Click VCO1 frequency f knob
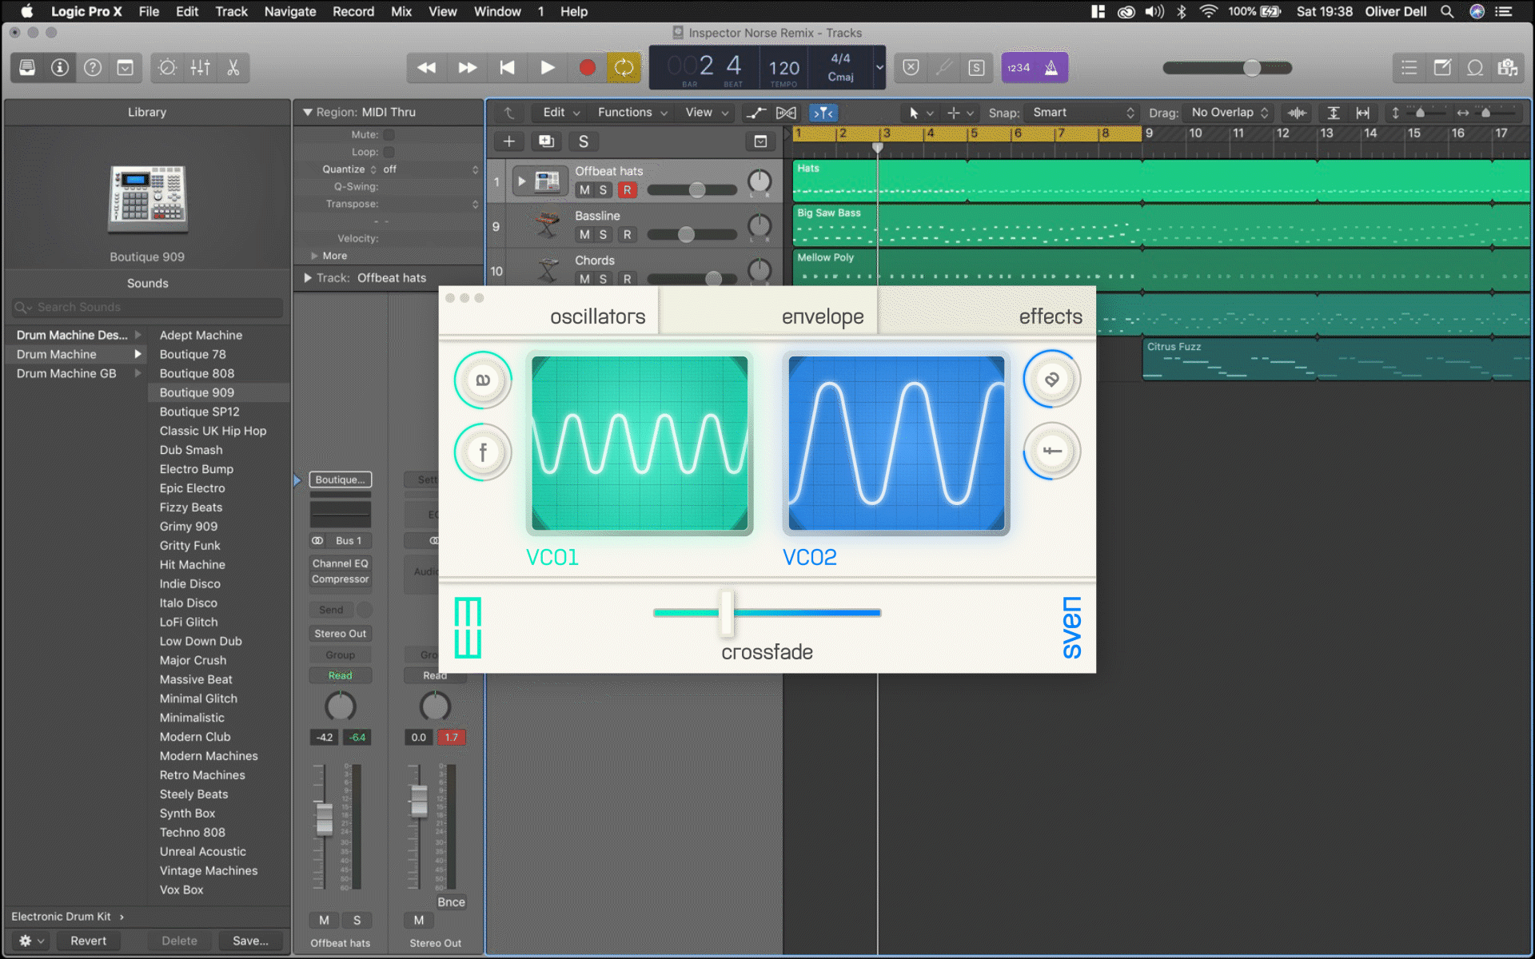 click(483, 452)
